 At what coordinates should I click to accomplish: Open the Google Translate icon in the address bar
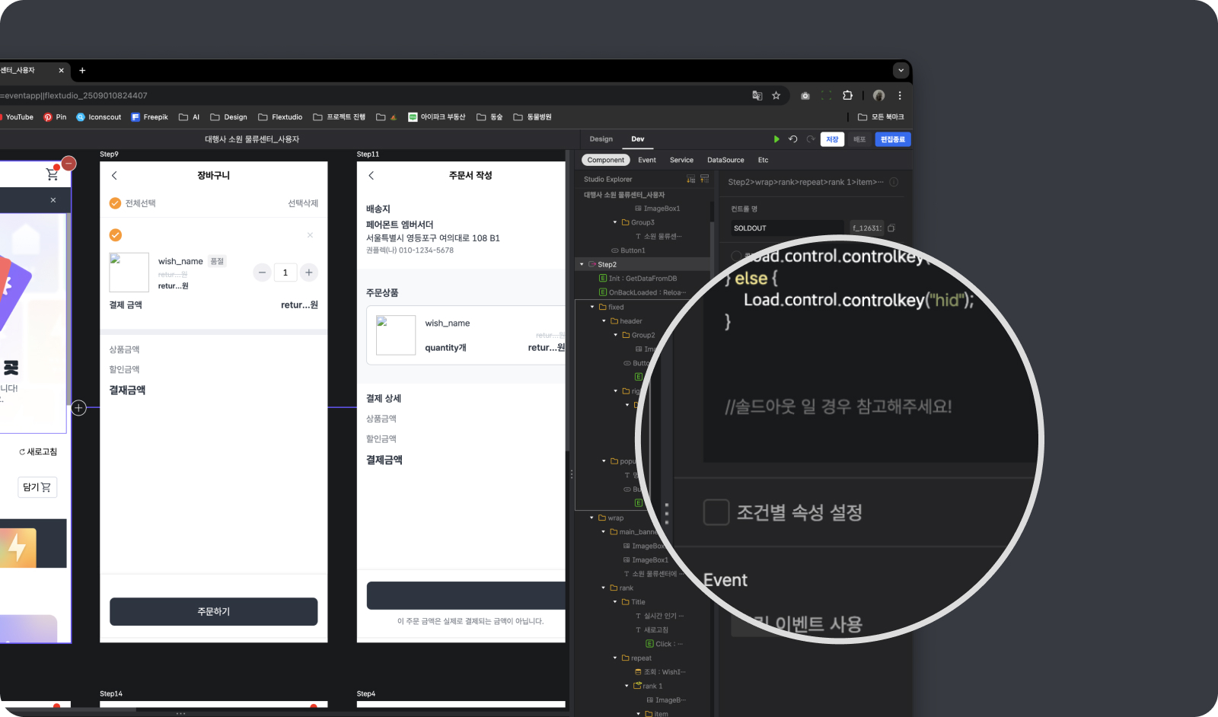pyautogui.click(x=757, y=95)
